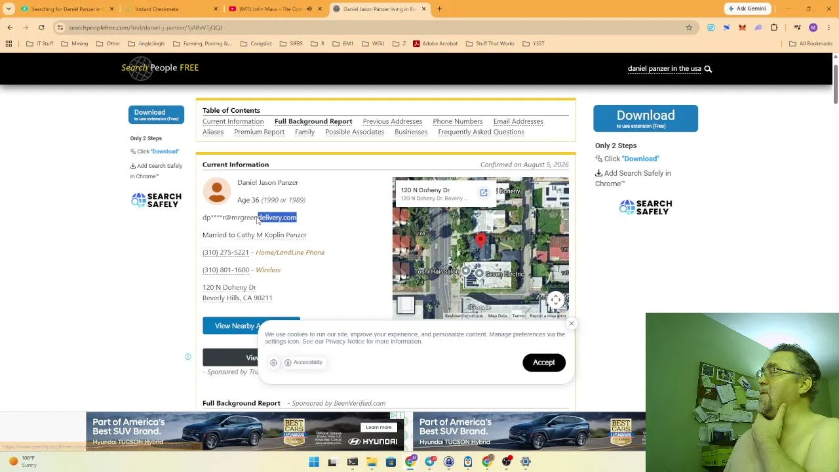Open the weather widget showing 108°F

point(22,462)
